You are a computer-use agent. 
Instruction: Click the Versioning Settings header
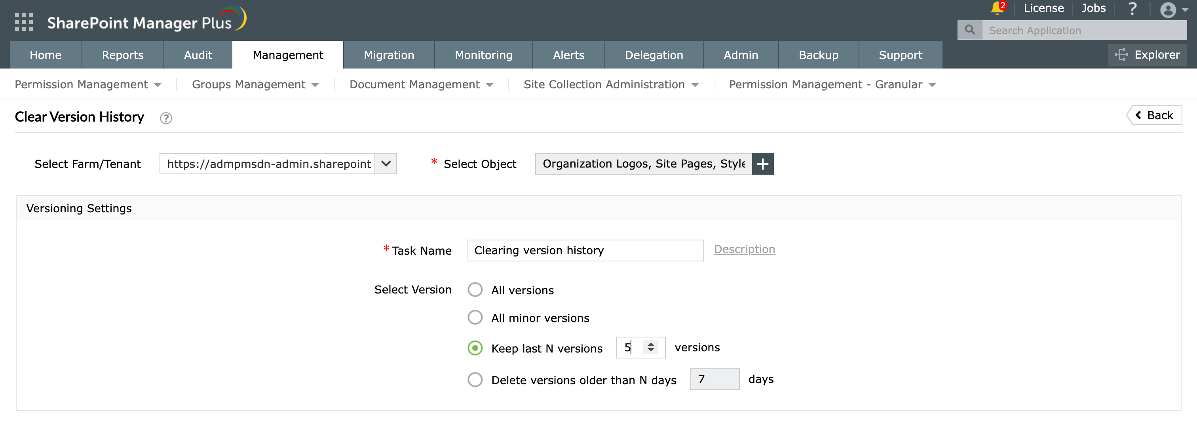[598, 208]
